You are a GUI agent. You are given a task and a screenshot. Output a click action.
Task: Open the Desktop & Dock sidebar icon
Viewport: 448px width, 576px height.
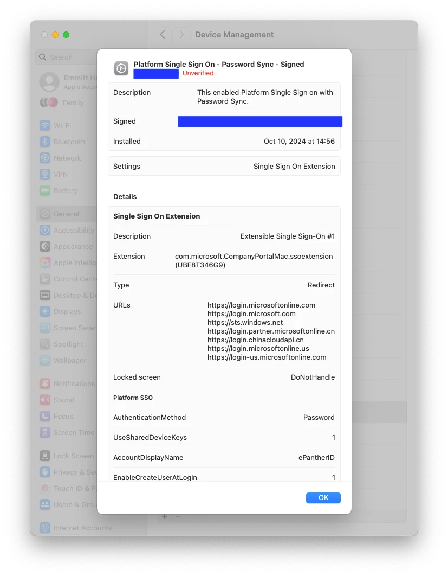click(x=45, y=295)
